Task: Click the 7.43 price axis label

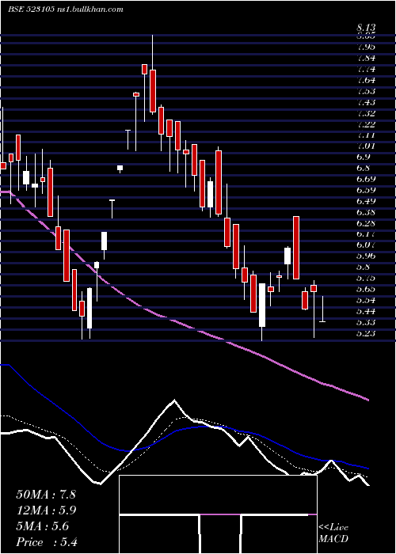Action: coord(366,102)
